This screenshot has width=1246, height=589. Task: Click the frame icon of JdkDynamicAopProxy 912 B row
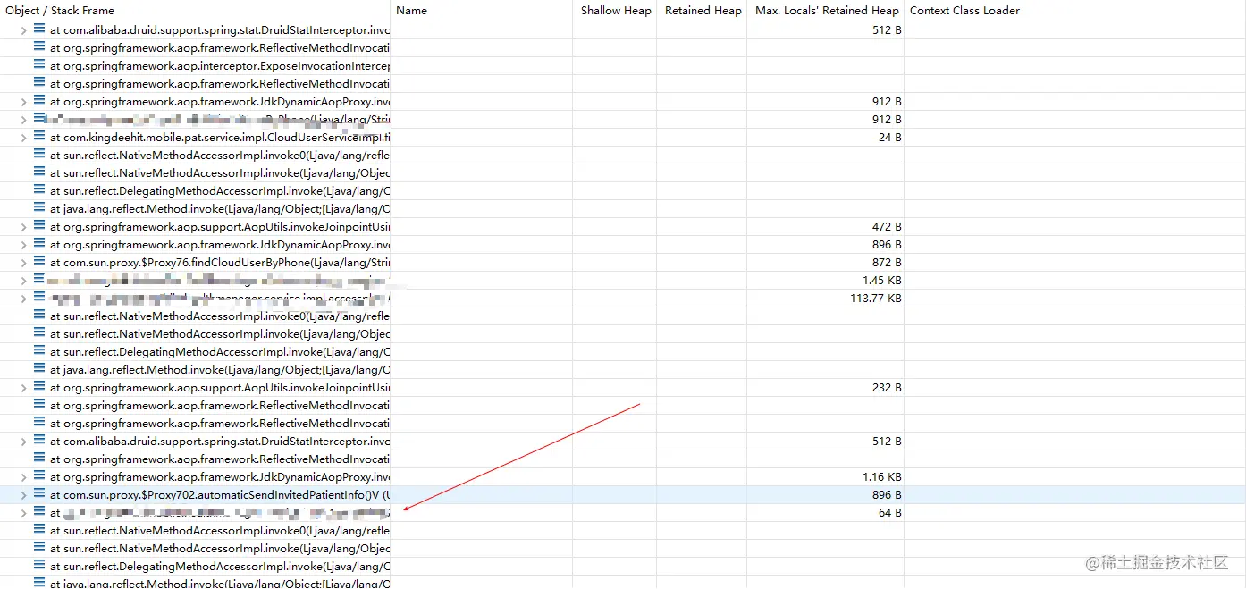[x=39, y=100]
